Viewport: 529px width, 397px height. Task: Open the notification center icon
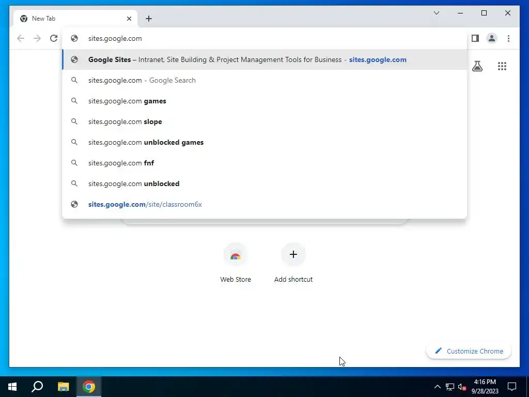[x=512, y=387]
